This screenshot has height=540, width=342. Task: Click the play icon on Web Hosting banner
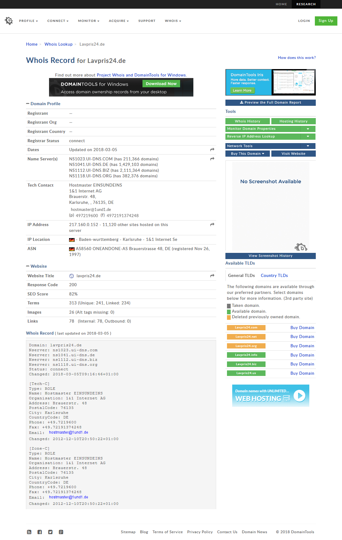point(299,395)
